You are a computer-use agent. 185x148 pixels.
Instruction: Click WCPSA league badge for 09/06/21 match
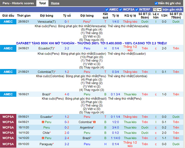pyautogui.click(x=8, y=117)
